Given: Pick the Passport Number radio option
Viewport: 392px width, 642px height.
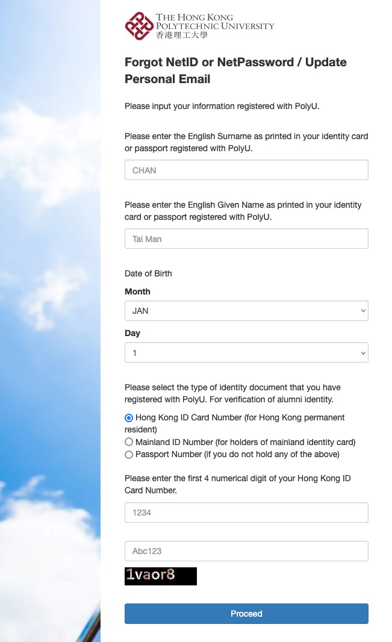Looking at the screenshot, I should pos(129,455).
